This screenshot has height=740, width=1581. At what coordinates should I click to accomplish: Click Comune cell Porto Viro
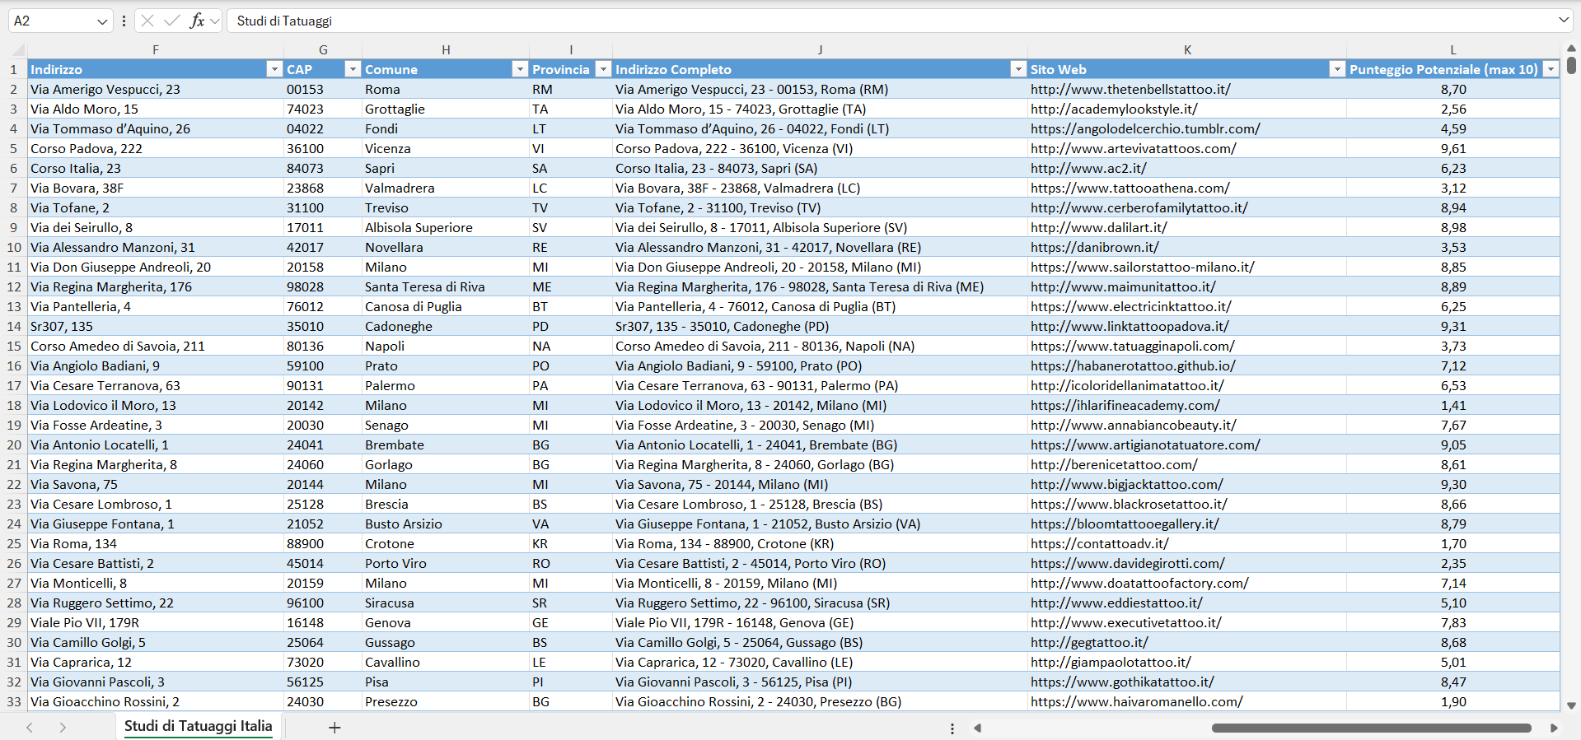446,563
